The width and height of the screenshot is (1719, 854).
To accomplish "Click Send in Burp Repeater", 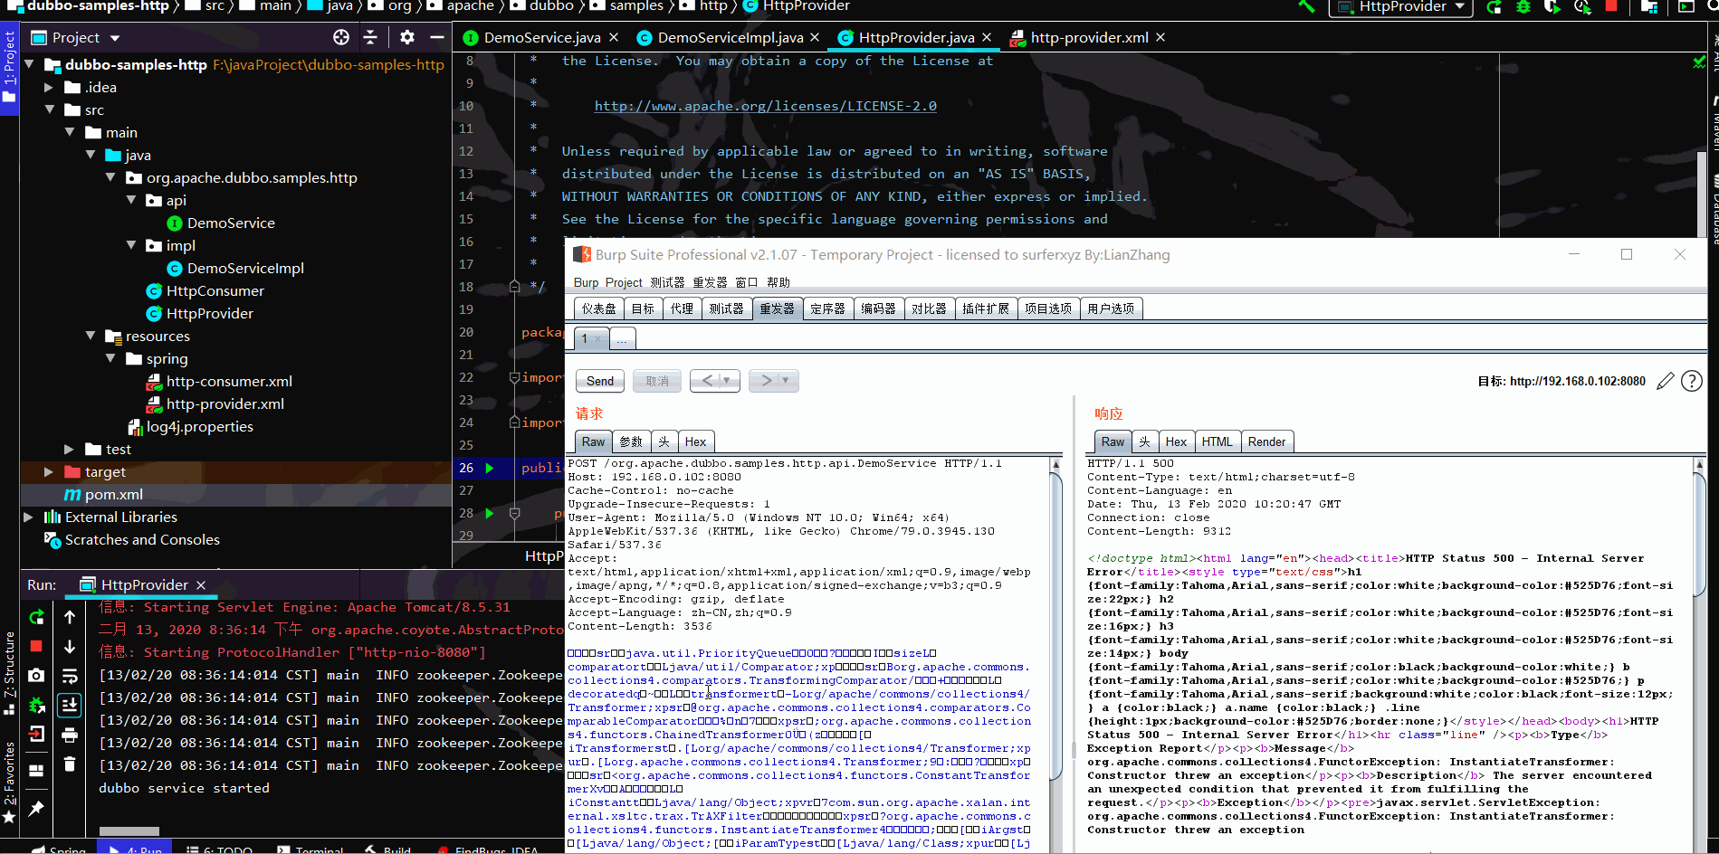I will (x=599, y=380).
